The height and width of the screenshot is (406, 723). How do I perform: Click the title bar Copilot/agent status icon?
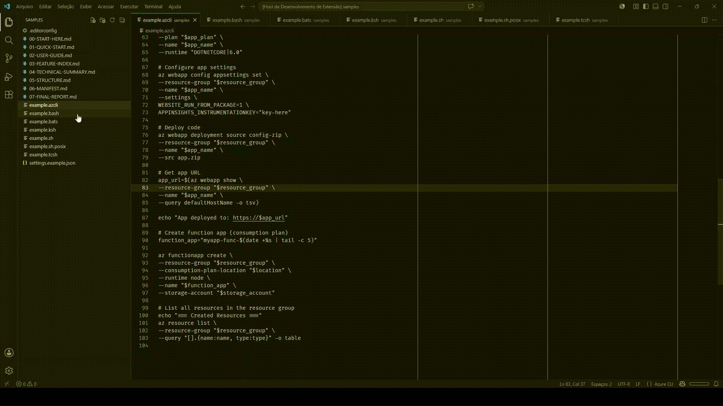point(622,6)
